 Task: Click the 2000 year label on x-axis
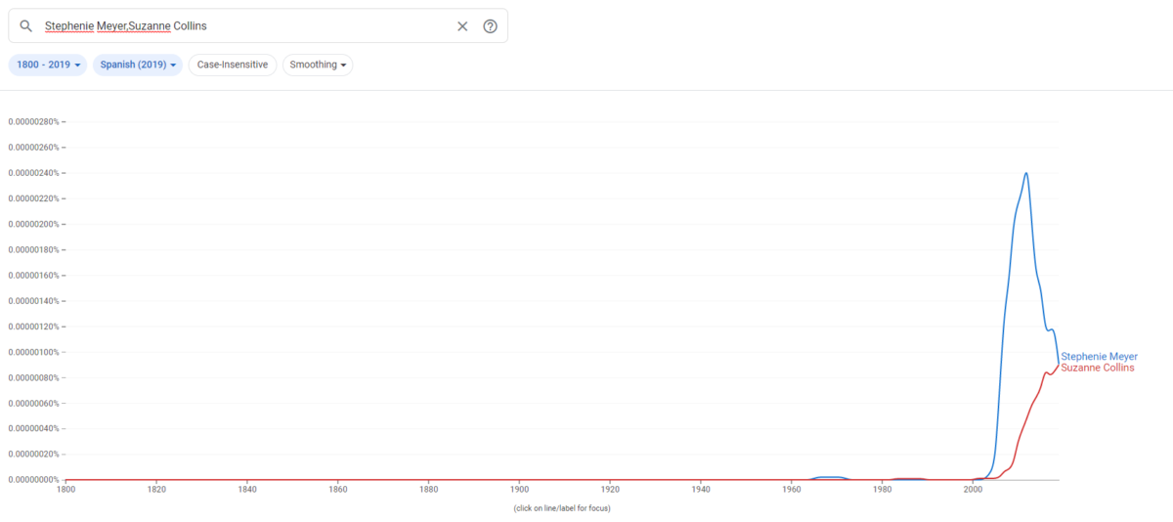(973, 489)
